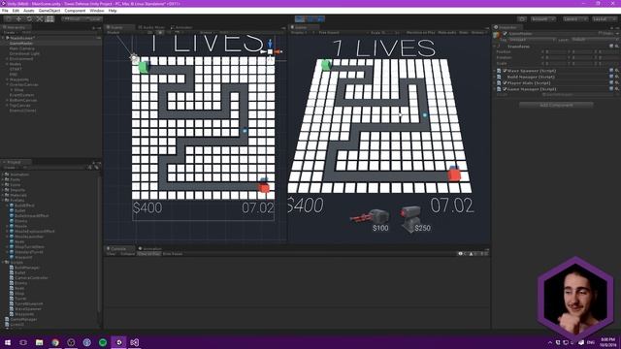Click the $100 turret shop item

(371, 219)
